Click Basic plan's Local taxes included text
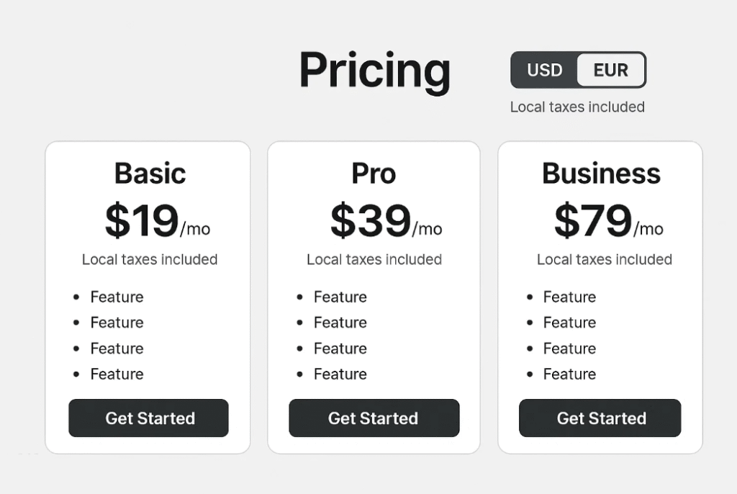 150,259
